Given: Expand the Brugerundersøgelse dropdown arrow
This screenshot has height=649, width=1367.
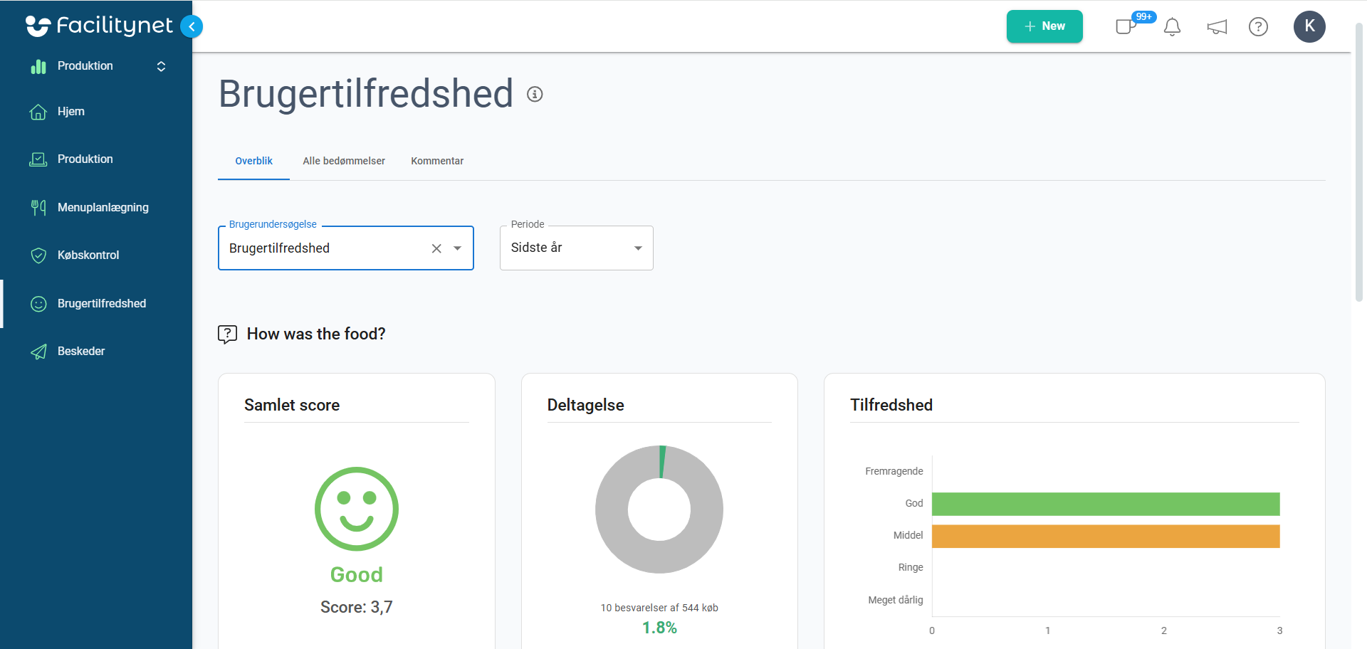Looking at the screenshot, I should pyautogui.click(x=458, y=248).
